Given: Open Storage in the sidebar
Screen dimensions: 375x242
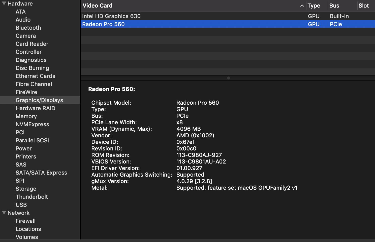Looking at the screenshot, I should [26, 189].
